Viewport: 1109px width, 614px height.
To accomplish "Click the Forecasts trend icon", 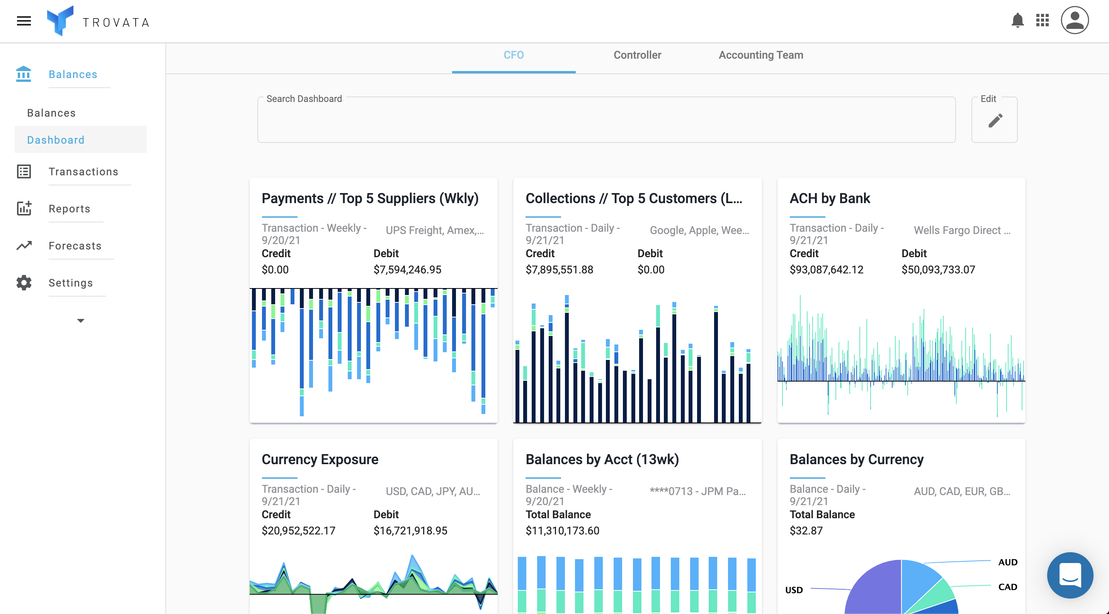I will tap(24, 246).
